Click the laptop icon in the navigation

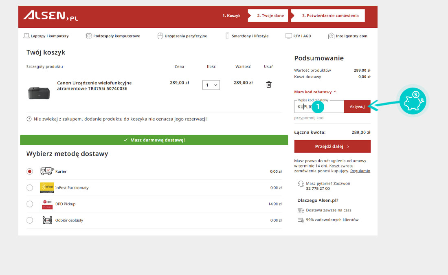point(26,36)
